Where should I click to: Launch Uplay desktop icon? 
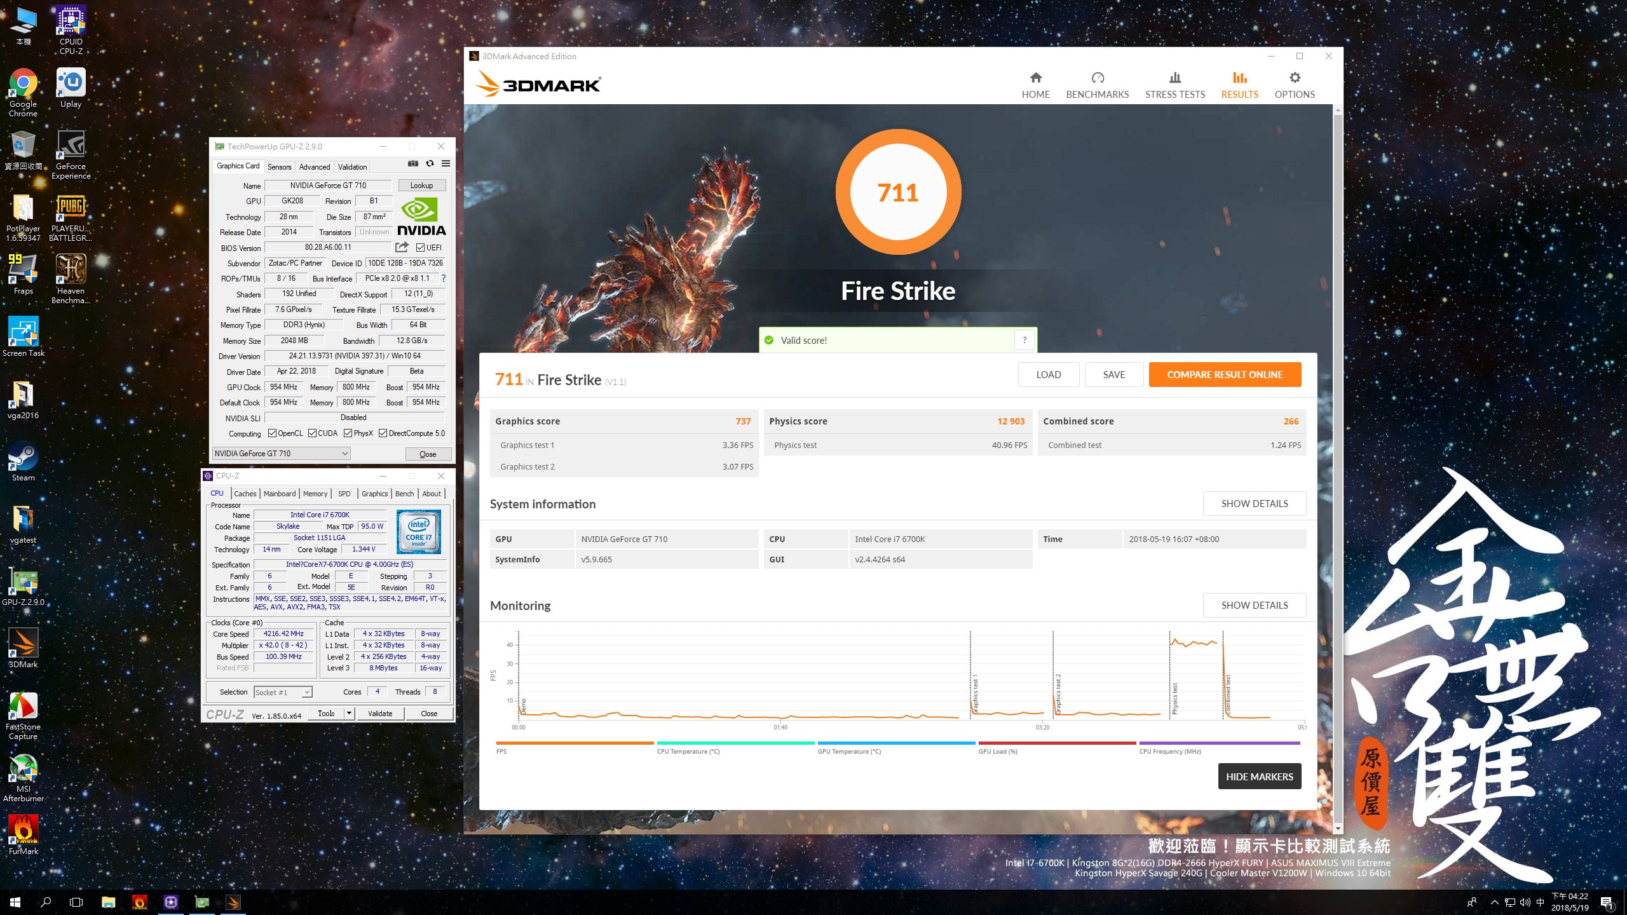point(71,88)
